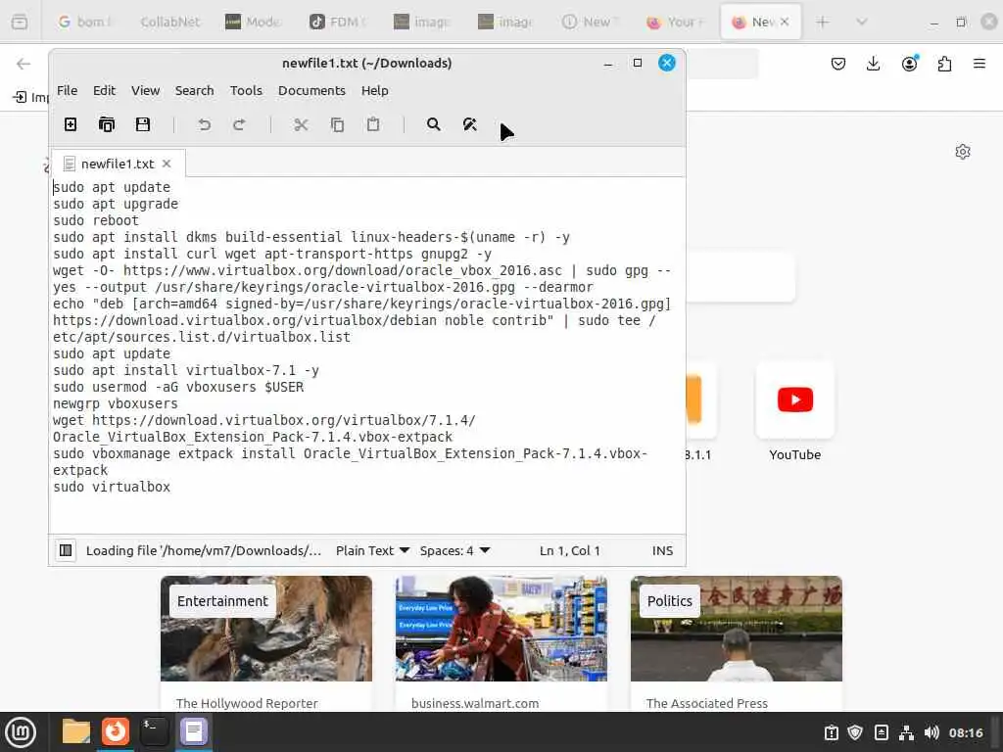Open volume control in system tray

point(931,732)
